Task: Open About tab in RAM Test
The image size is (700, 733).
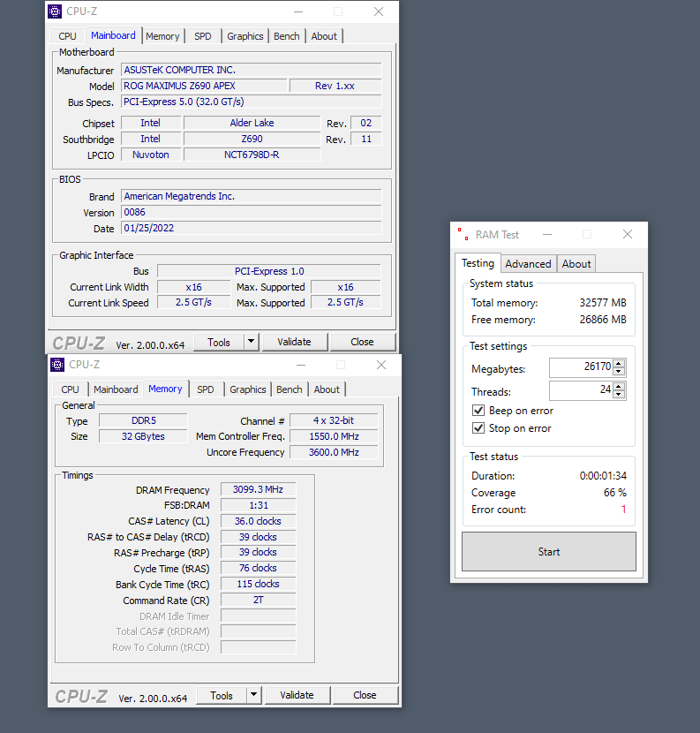Action: 576,264
